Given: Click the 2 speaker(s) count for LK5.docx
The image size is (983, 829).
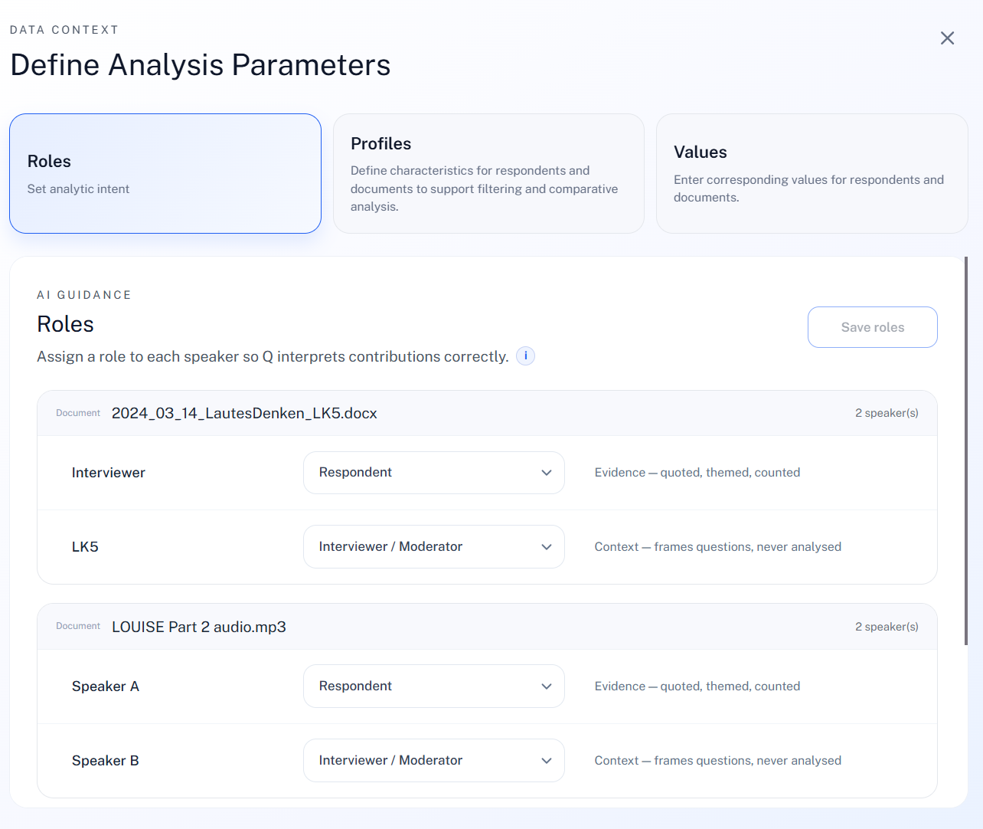Looking at the screenshot, I should pos(887,413).
